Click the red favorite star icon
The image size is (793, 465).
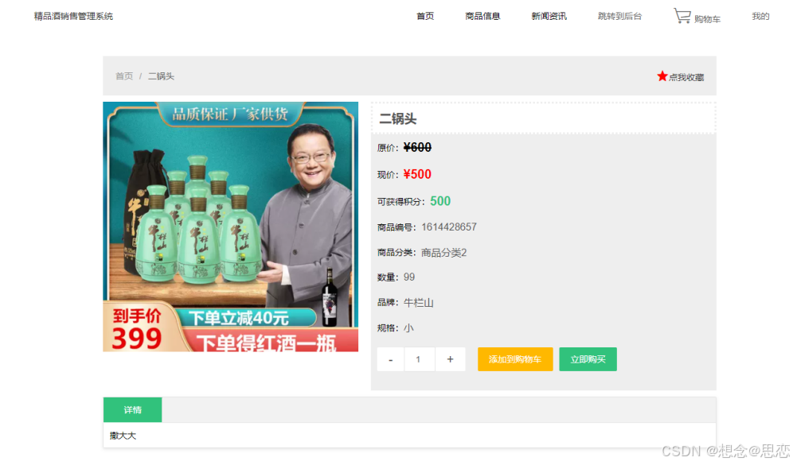662,76
